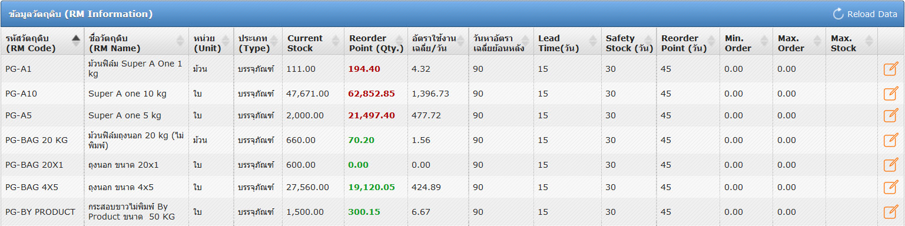The width and height of the screenshot is (905, 226).
Task: Click current stock value 111.00
Action: pos(301,69)
